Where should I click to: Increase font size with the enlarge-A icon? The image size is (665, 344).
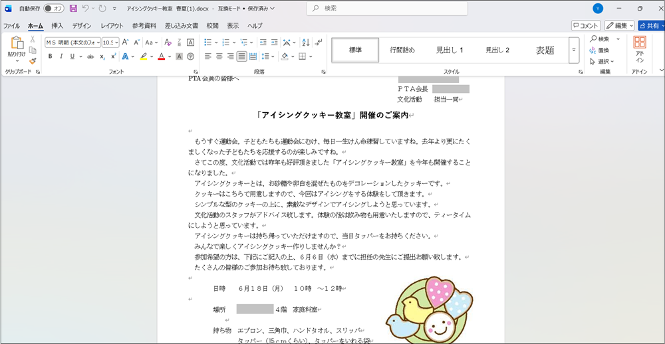pyautogui.click(x=125, y=43)
